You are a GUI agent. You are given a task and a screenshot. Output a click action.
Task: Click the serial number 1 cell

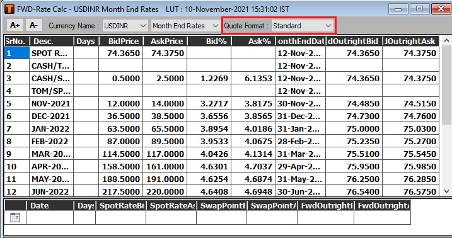point(16,53)
